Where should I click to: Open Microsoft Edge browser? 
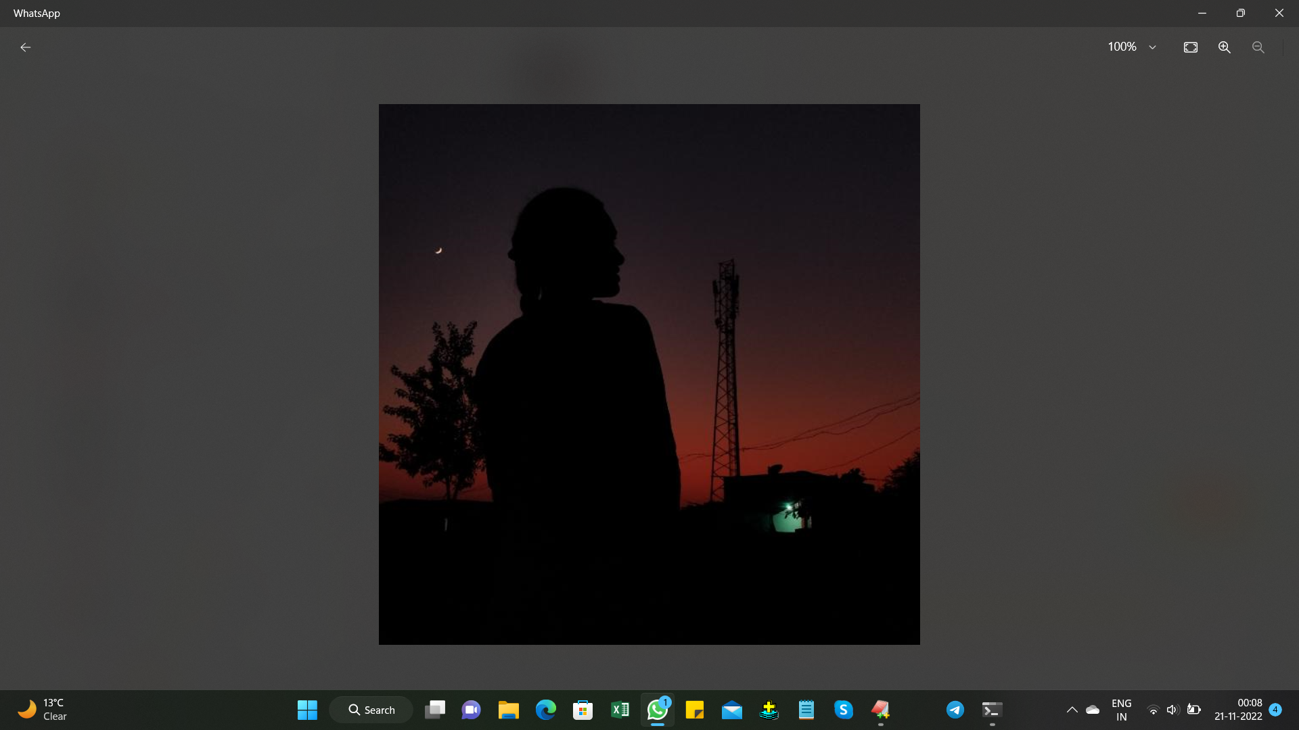(546, 710)
